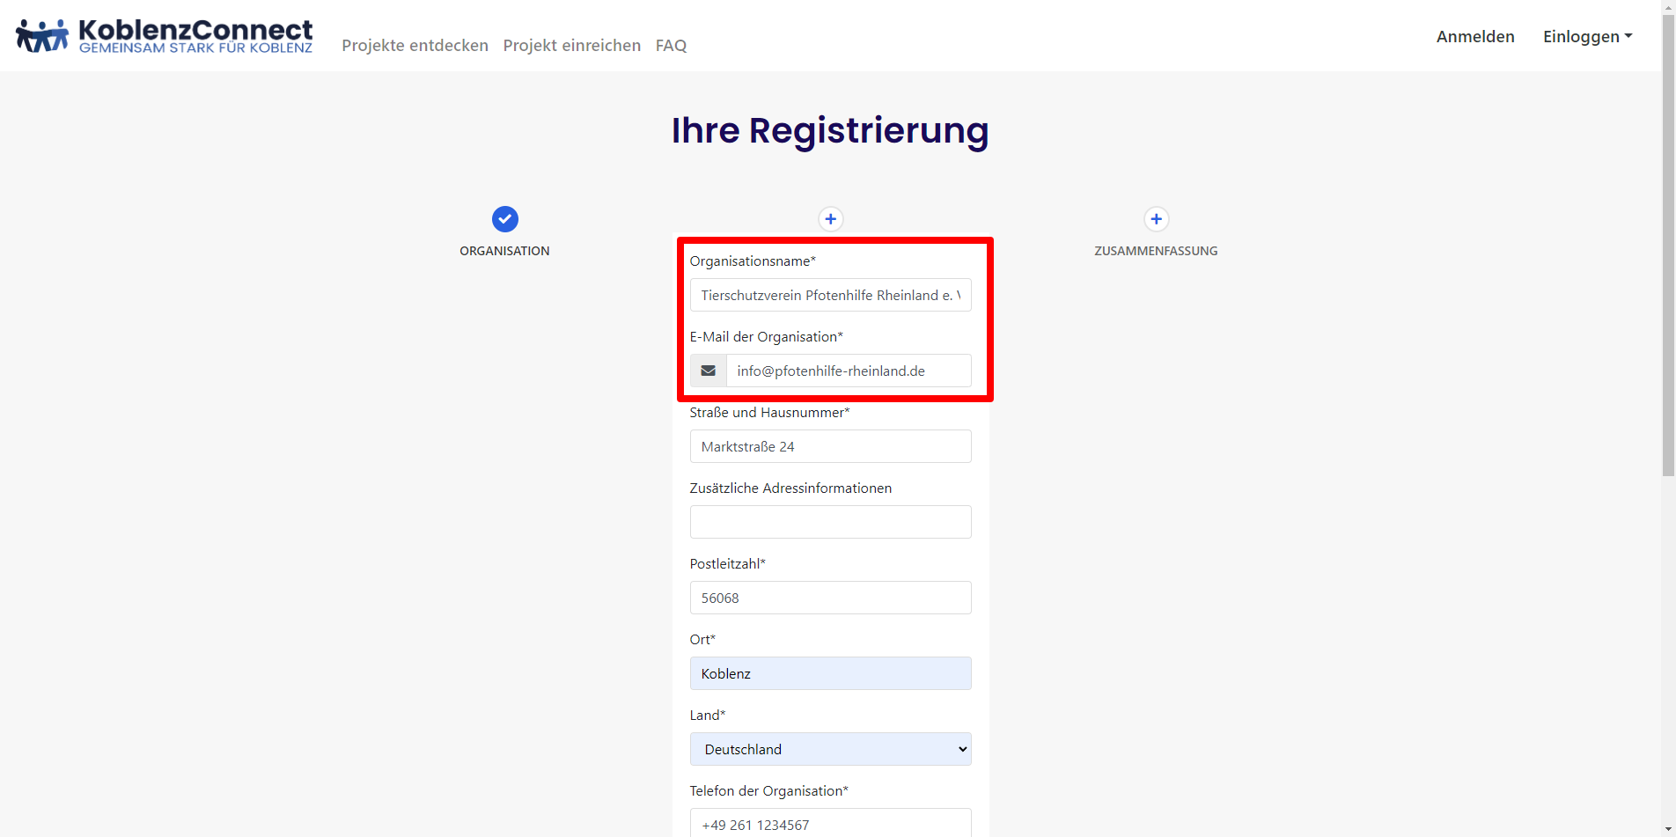1676x837 pixels.
Task: Expand the Einloggen dropdown menu
Action: 1587,36
